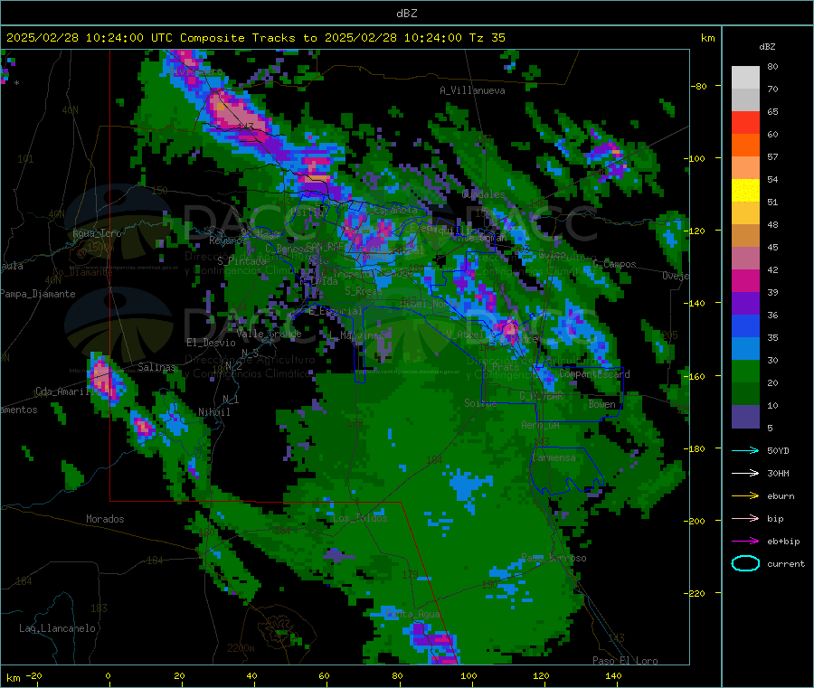This screenshot has height=688, width=814.
Task: Click the '54' value in dBZ scale
Action: point(772,180)
